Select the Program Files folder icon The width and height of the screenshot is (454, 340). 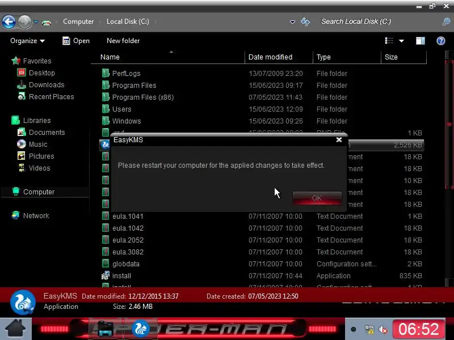pyautogui.click(x=106, y=85)
